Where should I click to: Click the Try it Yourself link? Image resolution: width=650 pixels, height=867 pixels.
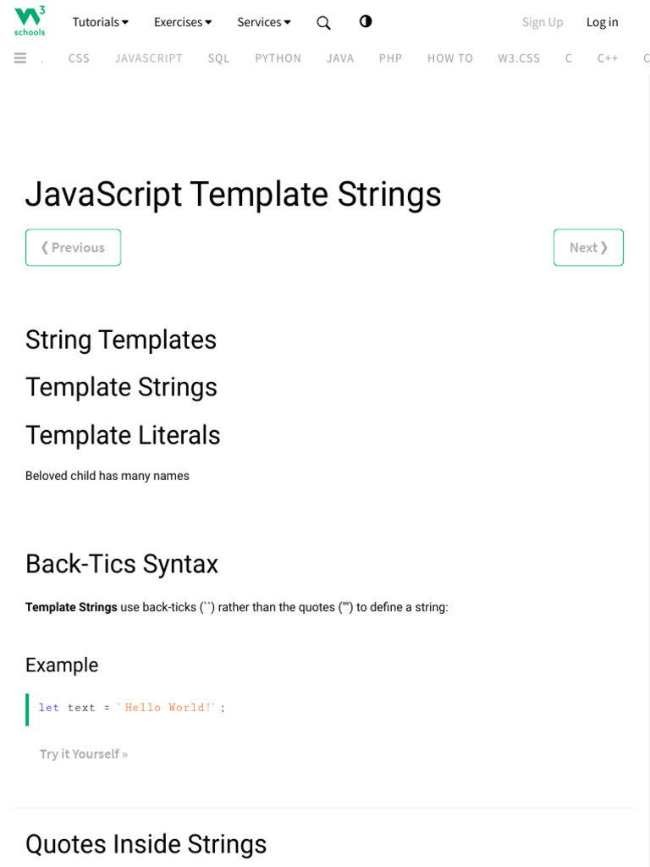84,754
